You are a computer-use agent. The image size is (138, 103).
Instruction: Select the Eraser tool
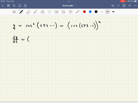point(28,12)
